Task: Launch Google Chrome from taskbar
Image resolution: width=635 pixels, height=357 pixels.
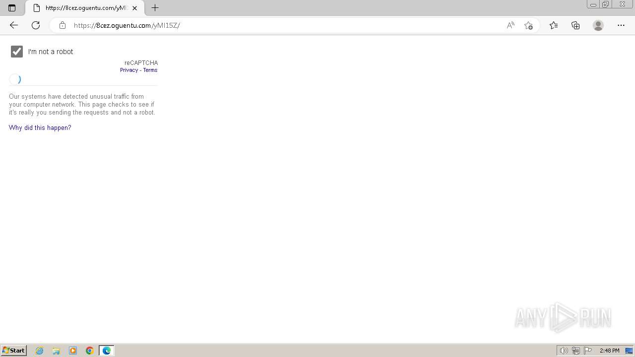Action: point(90,351)
